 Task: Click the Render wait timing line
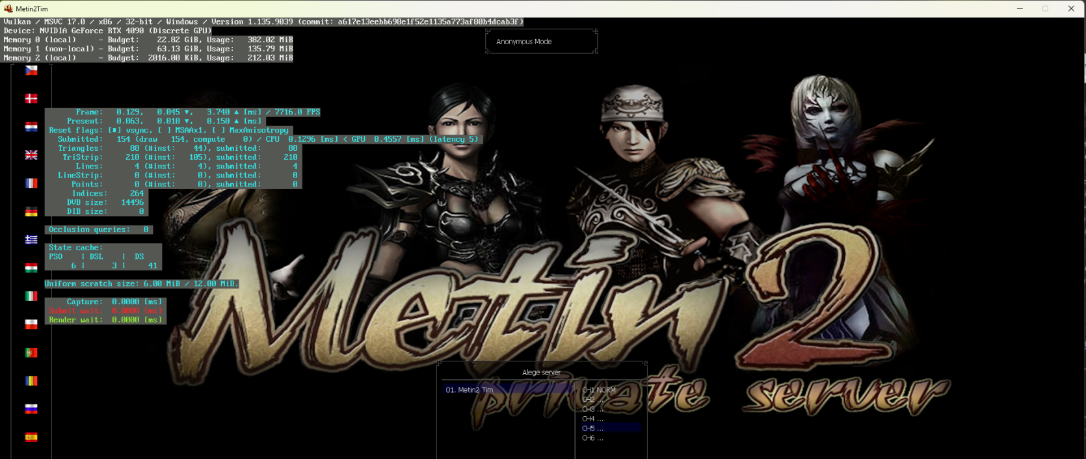pyautogui.click(x=105, y=320)
